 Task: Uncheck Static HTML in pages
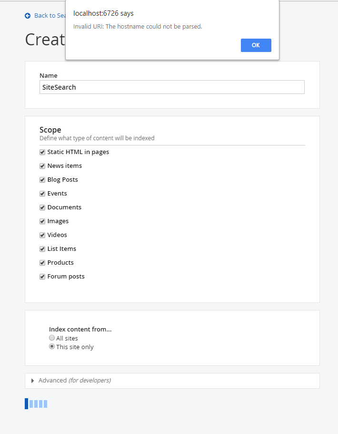(42, 152)
